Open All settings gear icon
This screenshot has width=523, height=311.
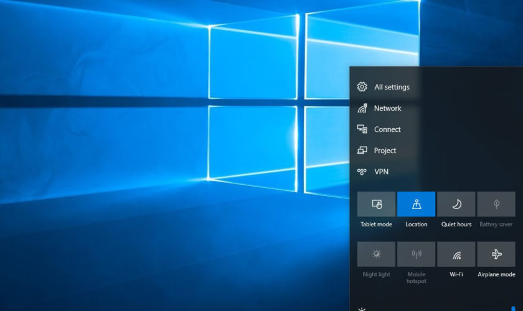click(x=362, y=87)
